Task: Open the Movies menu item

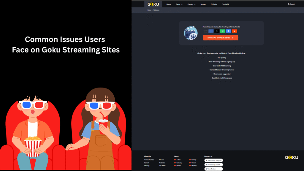Action: point(203,4)
